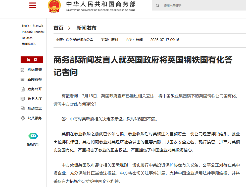Click the 机构设置 grid icon
Screen dimensions: 246x187
(22, 70)
